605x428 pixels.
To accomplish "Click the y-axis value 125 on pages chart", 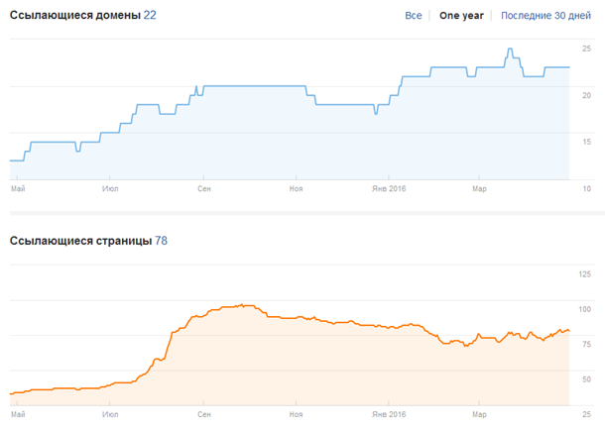I will 585,274.
